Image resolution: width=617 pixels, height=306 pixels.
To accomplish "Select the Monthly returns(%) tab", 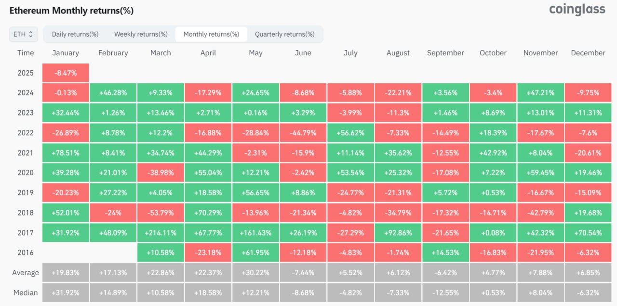I will [211, 34].
